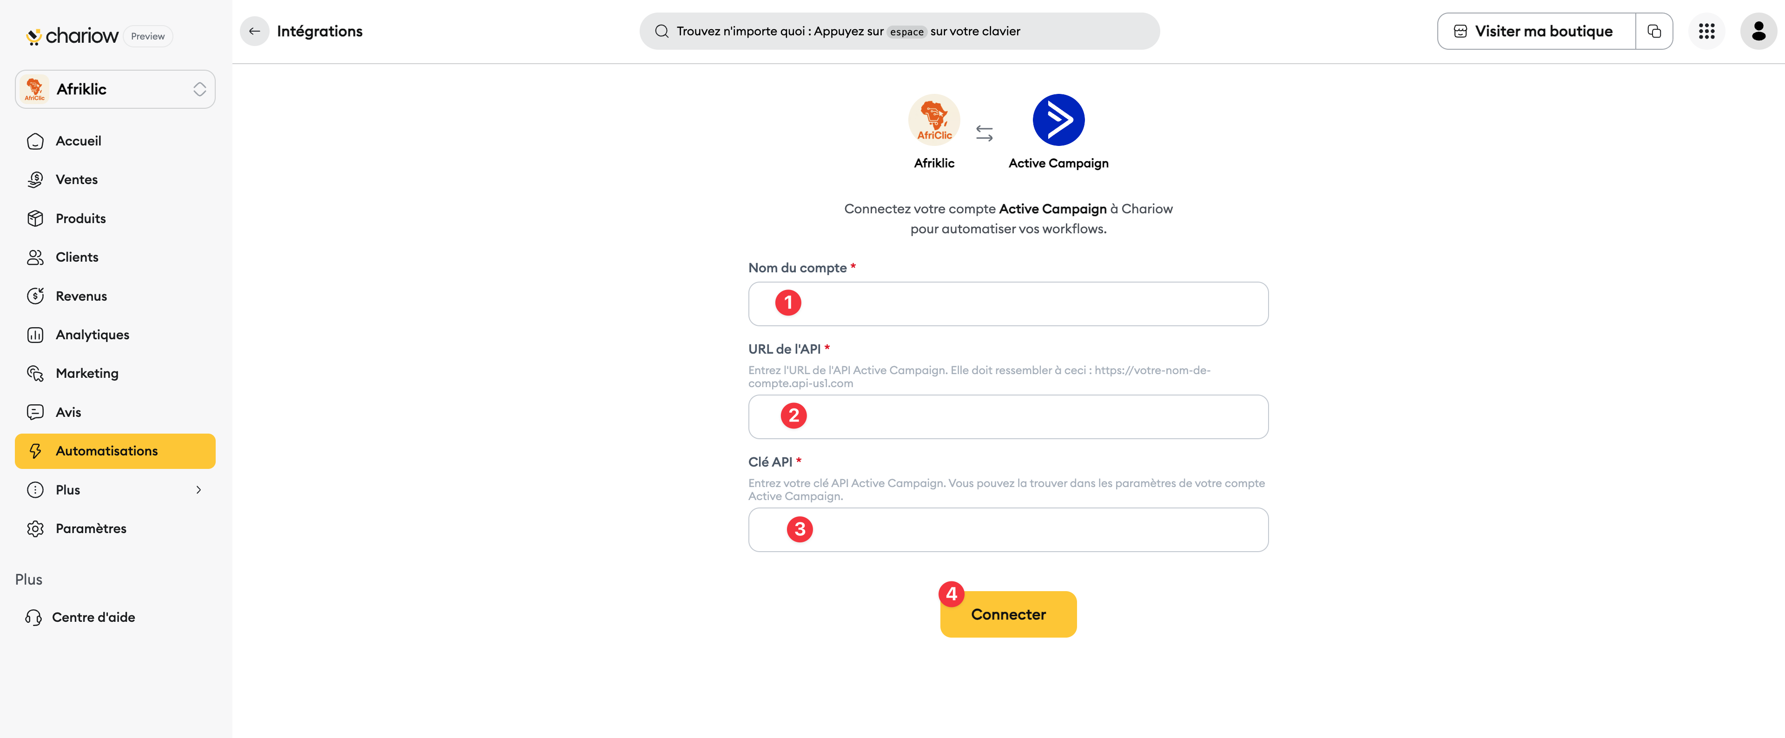Click the Intégrations page title
Image resolution: width=1785 pixels, height=738 pixels.
pos(319,31)
